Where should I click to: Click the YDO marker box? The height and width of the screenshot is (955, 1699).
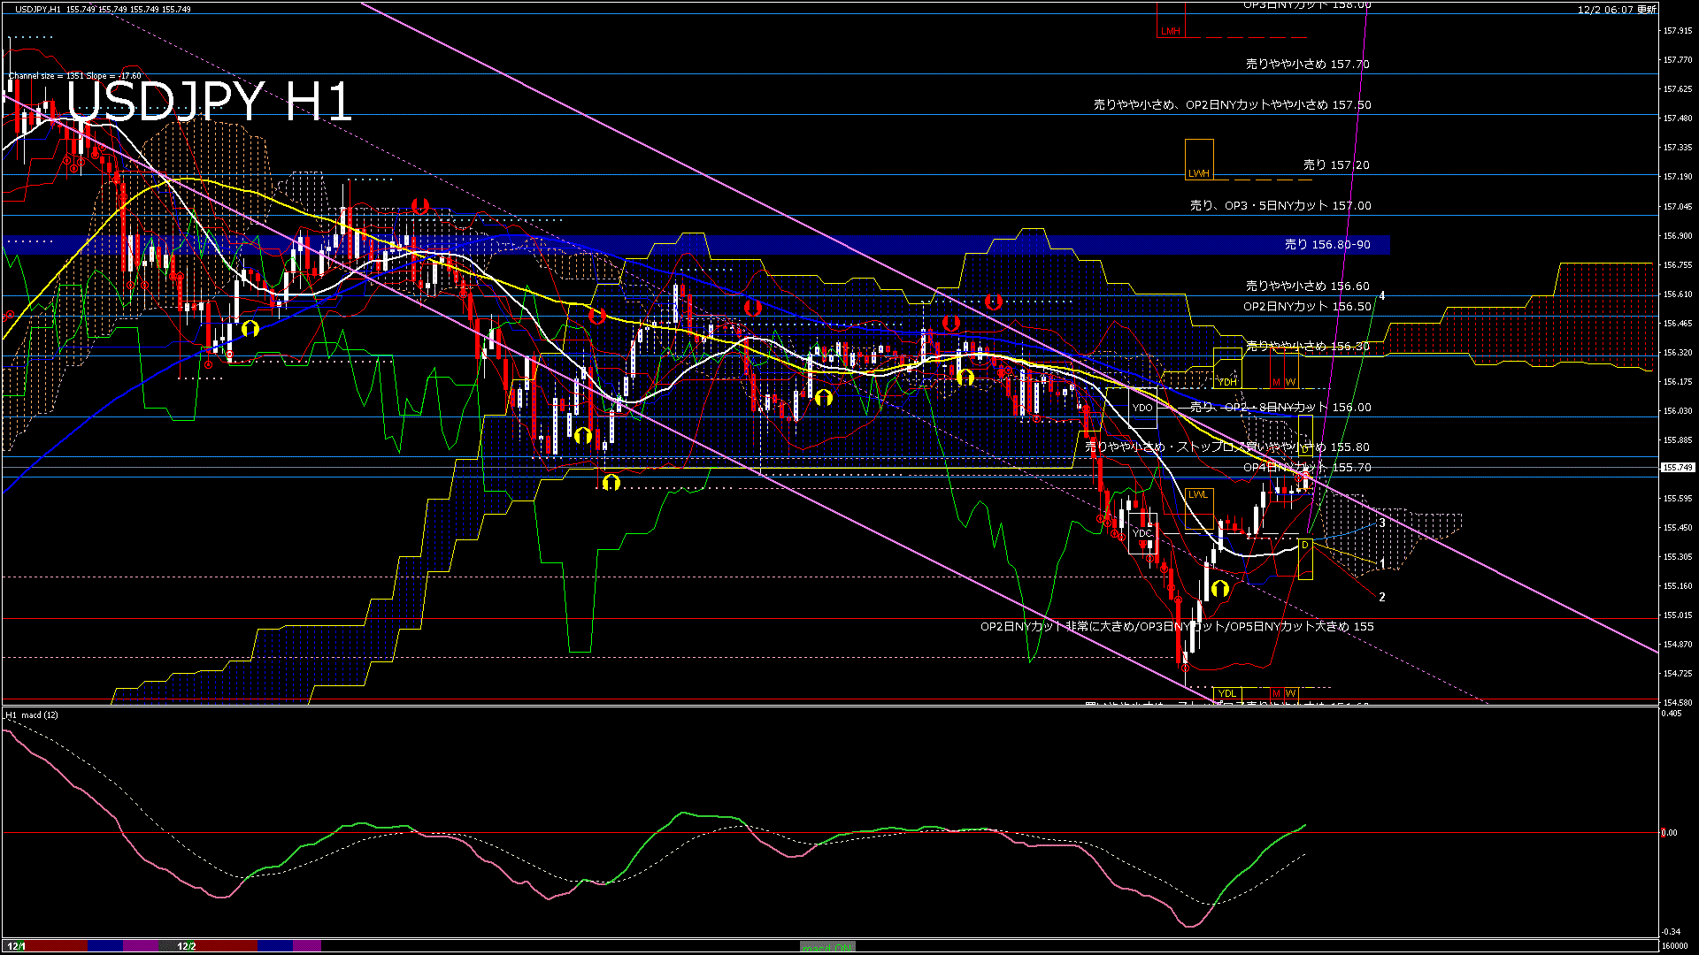[x=1142, y=408]
